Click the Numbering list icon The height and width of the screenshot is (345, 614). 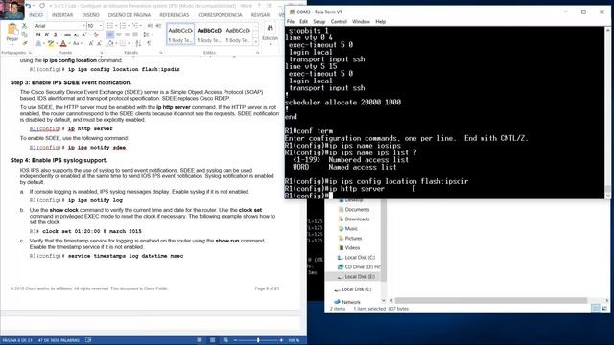click(x=124, y=26)
